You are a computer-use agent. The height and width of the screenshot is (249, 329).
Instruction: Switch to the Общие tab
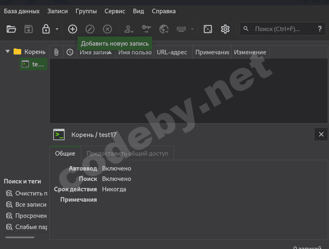point(65,154)
